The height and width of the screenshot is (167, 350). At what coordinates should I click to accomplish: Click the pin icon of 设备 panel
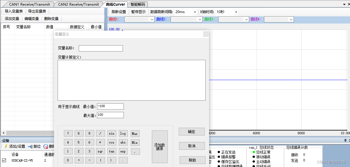345,140
